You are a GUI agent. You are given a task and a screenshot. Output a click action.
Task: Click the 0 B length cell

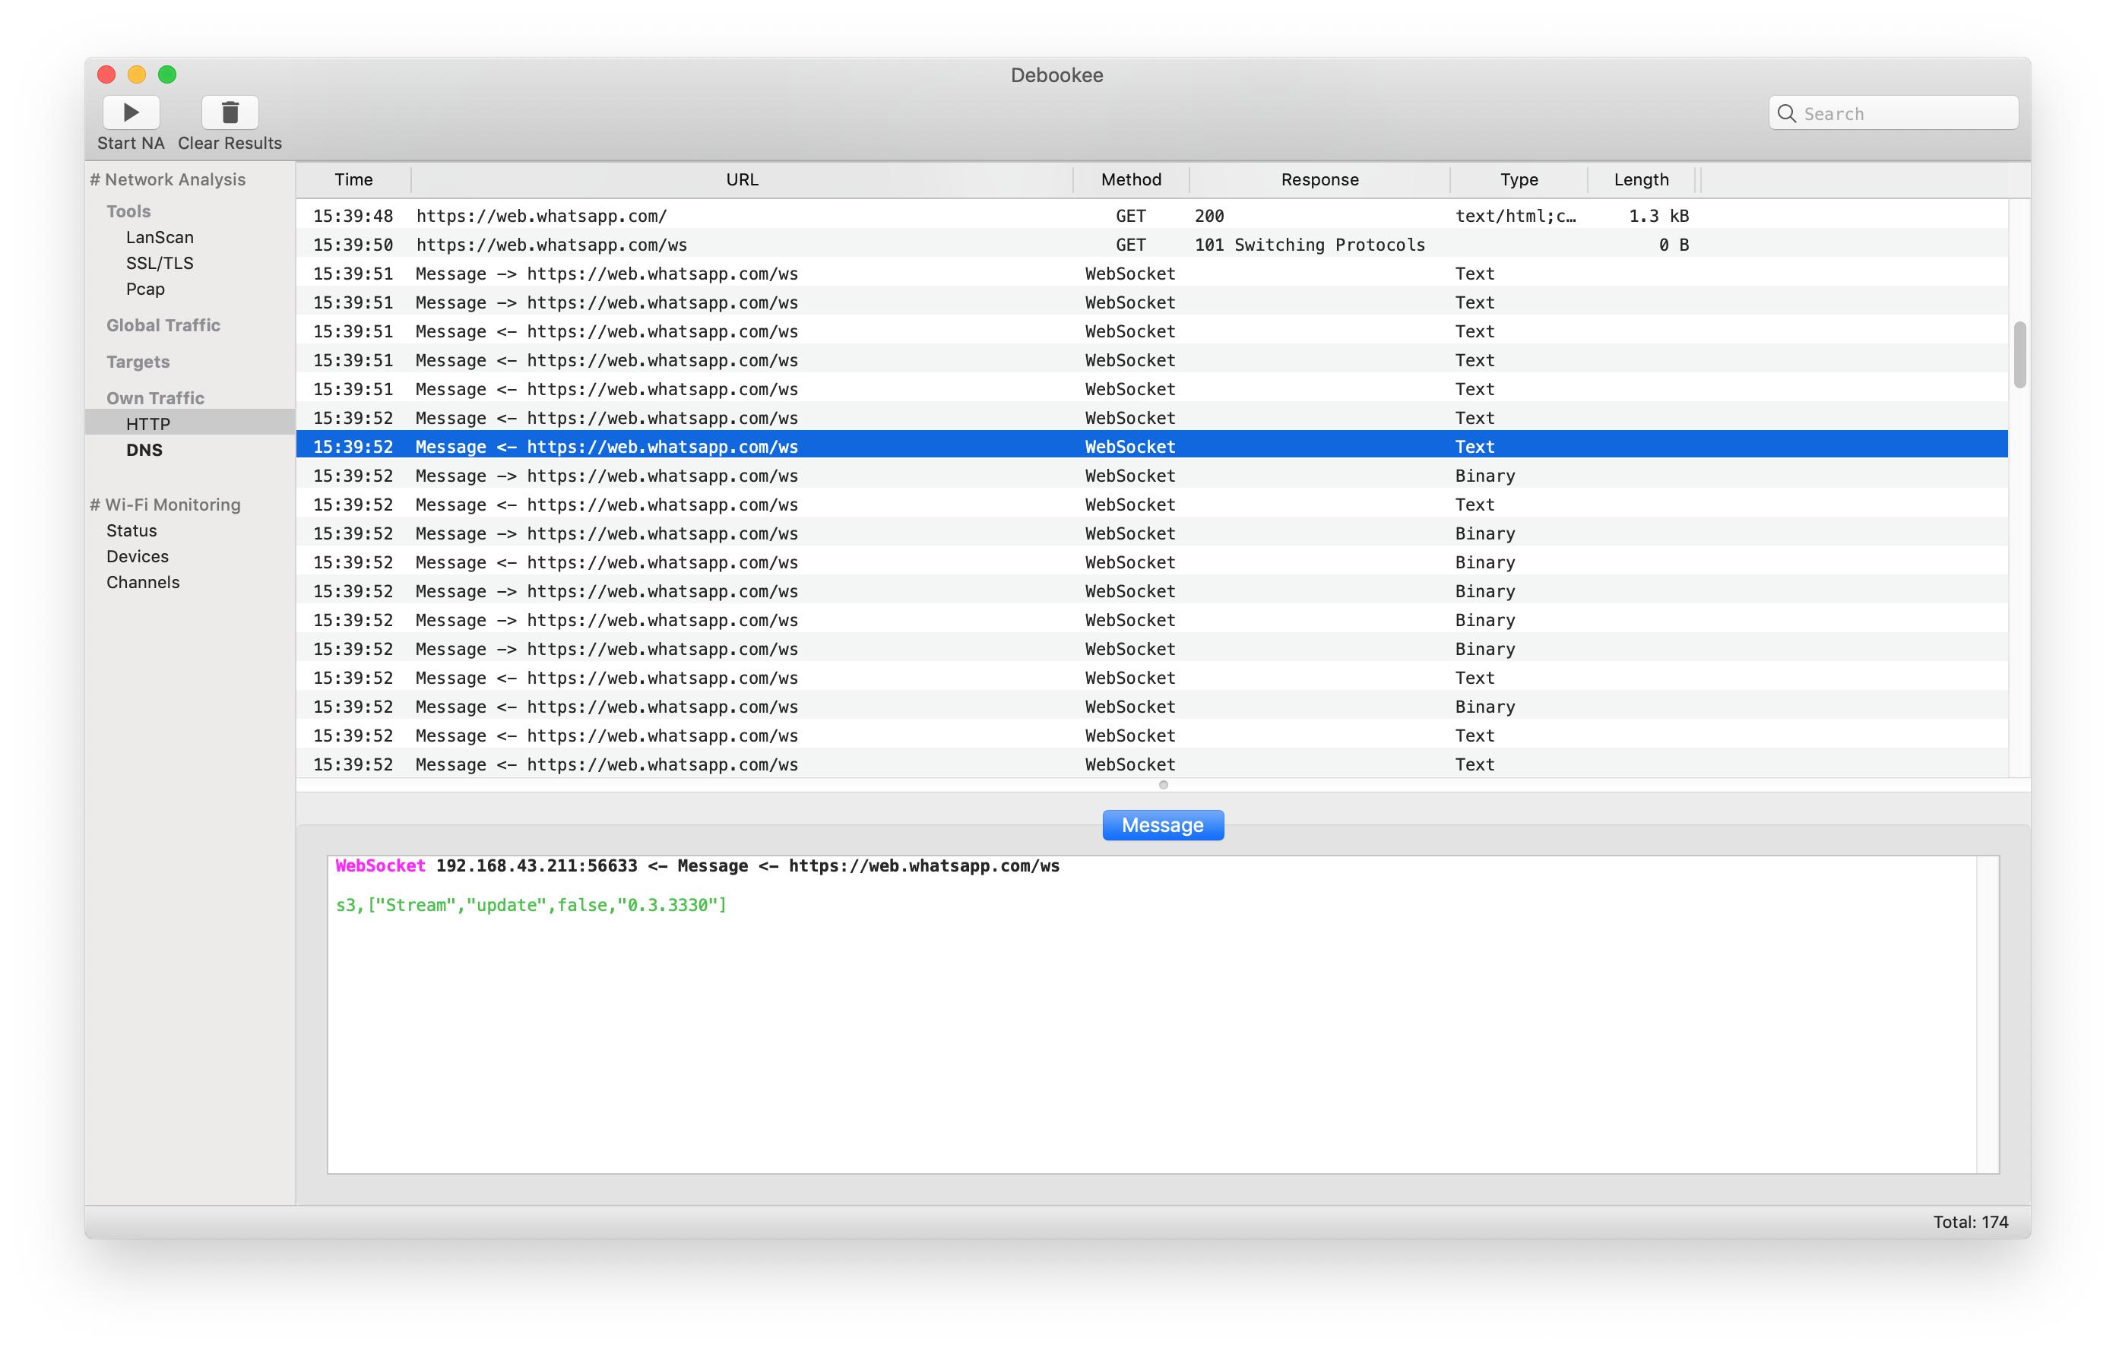click(1673, 244)
